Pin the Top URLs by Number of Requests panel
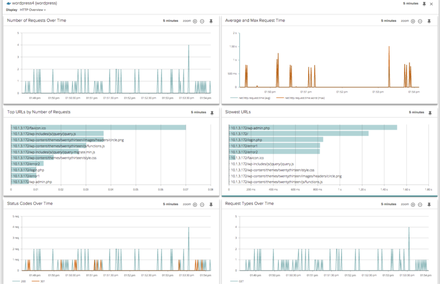Image resolution: width=440 pixels, height=284 pixels. click(x=212, y=113)
